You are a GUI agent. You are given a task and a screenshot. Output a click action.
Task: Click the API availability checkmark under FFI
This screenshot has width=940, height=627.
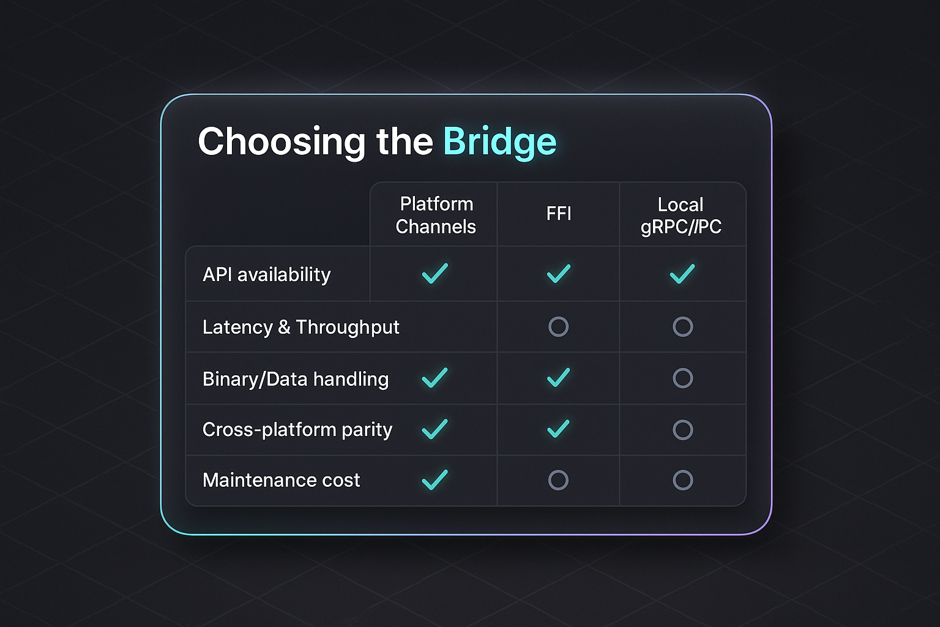[559, 273]
